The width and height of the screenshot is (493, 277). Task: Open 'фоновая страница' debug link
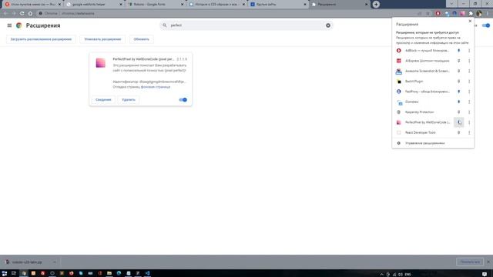click(x=156, y=87)
